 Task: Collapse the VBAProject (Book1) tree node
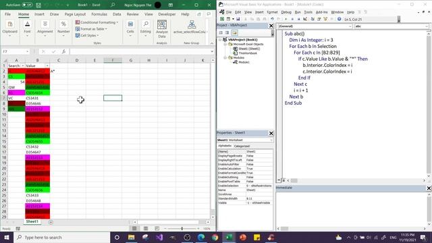(x=220, y=40)
